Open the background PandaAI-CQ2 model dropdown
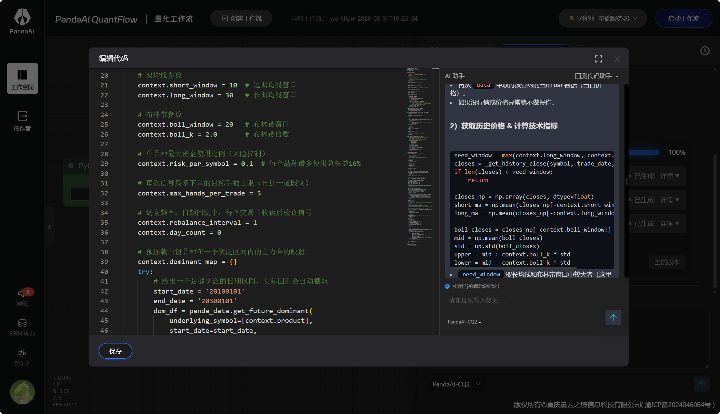 [456, 384]
